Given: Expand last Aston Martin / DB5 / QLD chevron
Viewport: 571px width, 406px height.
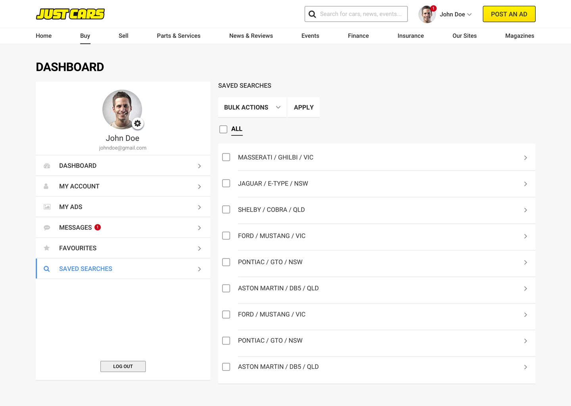Looking at the screenshot, I should click(525, 367).
